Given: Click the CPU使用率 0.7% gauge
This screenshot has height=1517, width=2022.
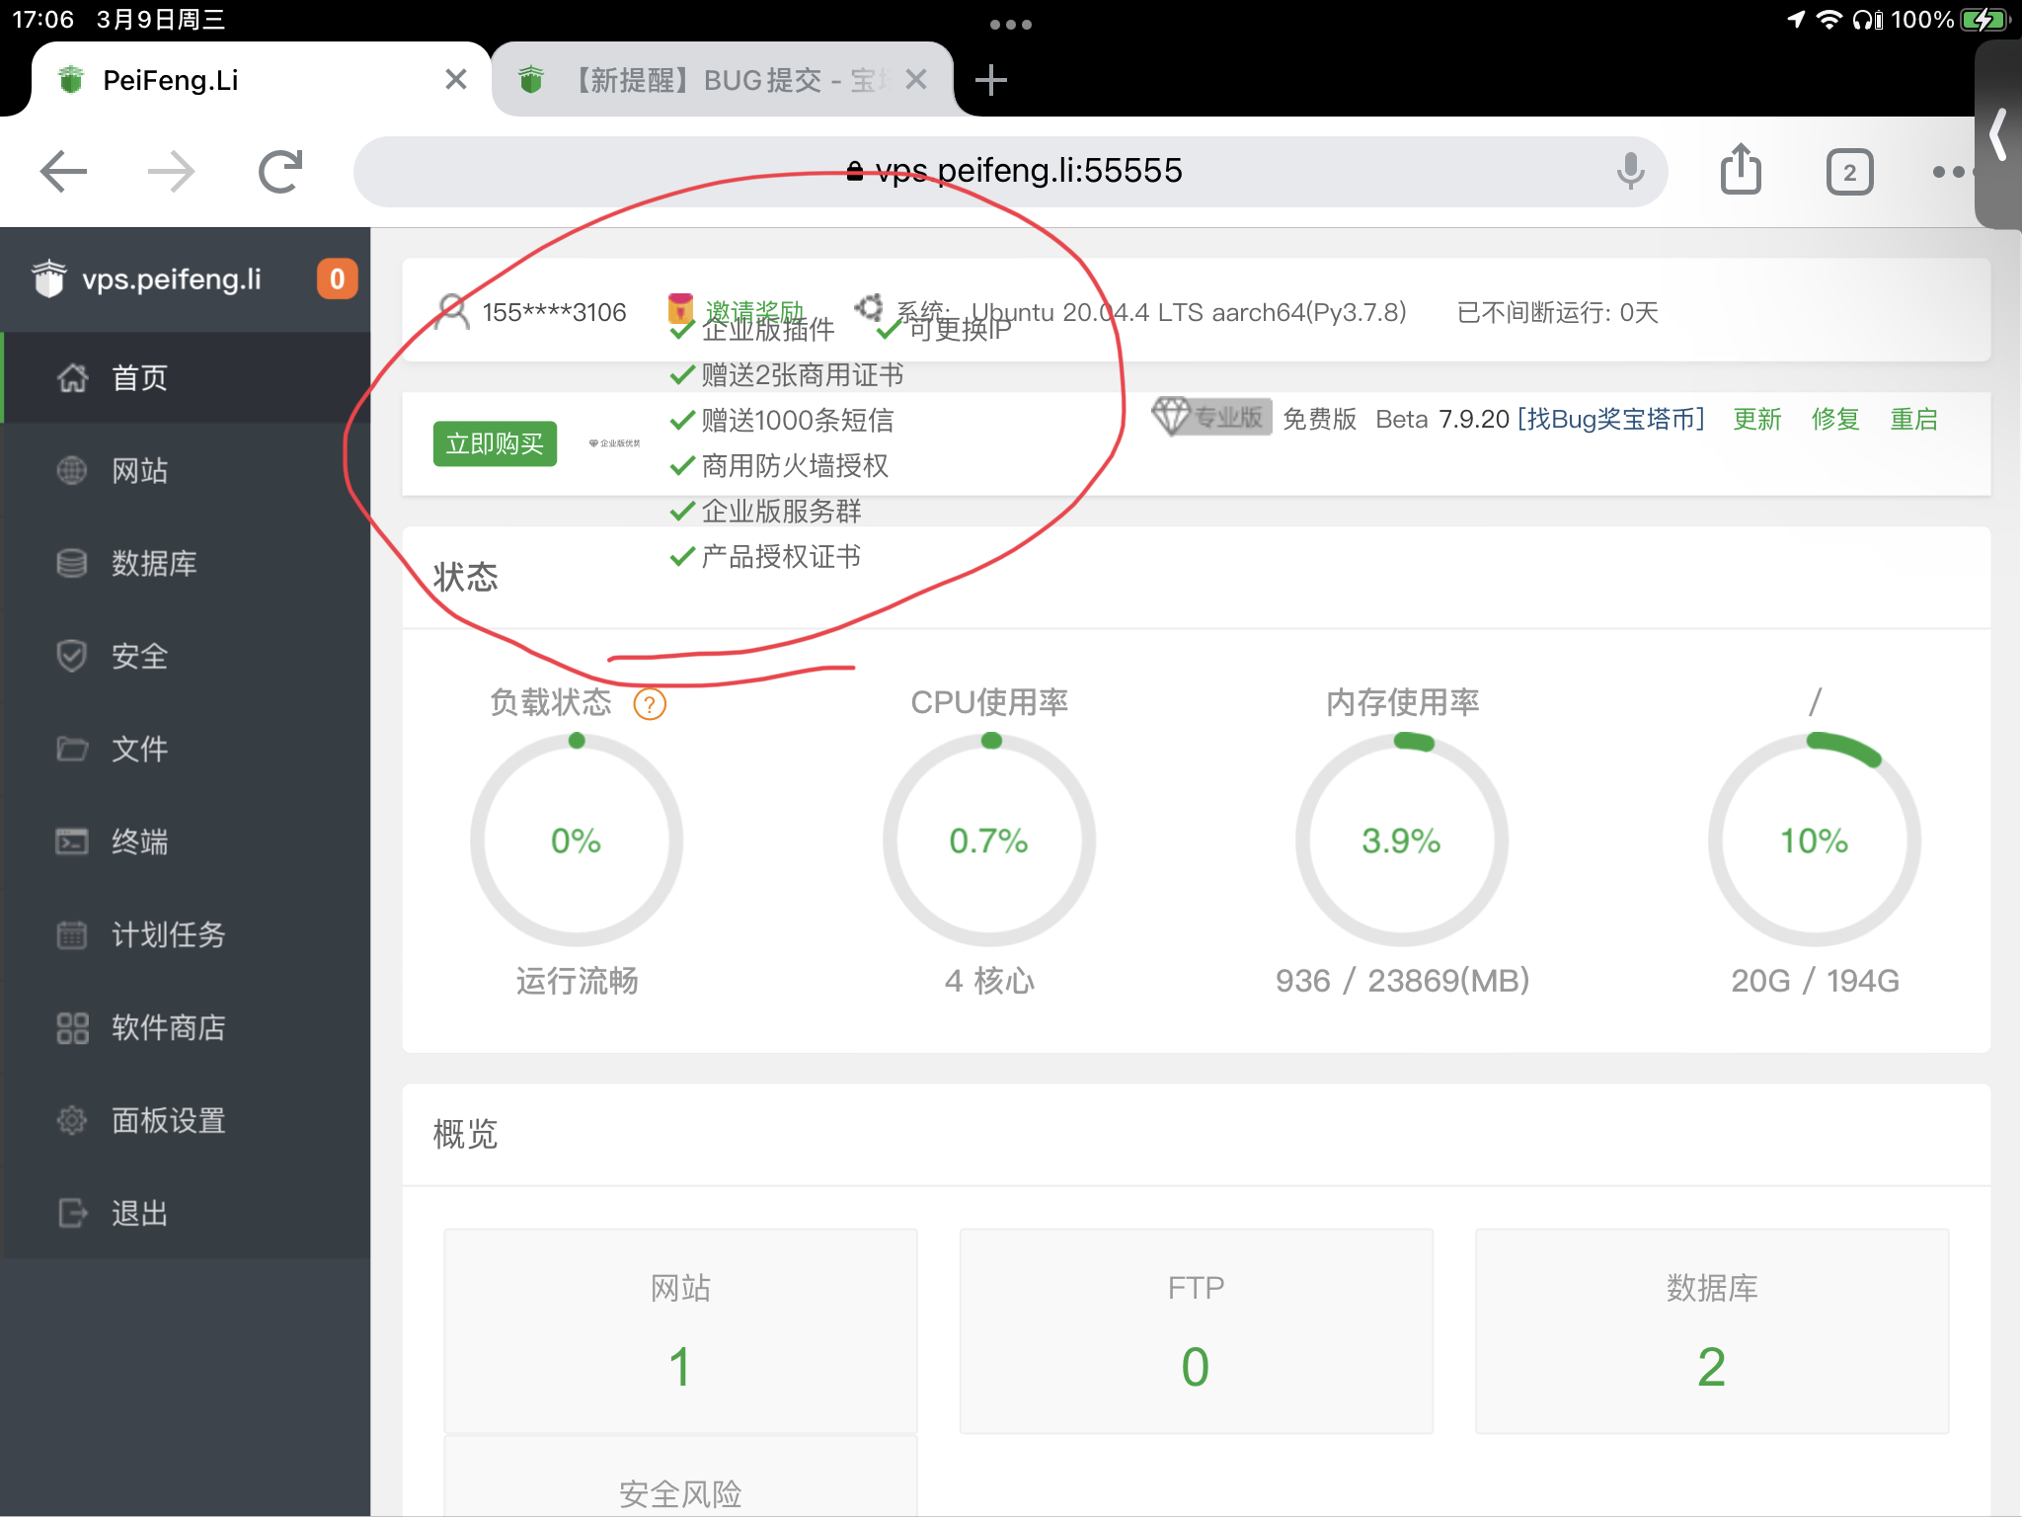Looking at the screenshot, I should point(989,839).
